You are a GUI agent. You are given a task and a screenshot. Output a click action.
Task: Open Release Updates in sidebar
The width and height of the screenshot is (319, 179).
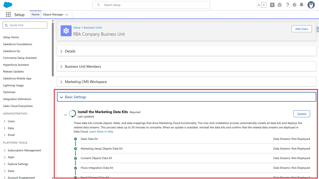(13, 72)
